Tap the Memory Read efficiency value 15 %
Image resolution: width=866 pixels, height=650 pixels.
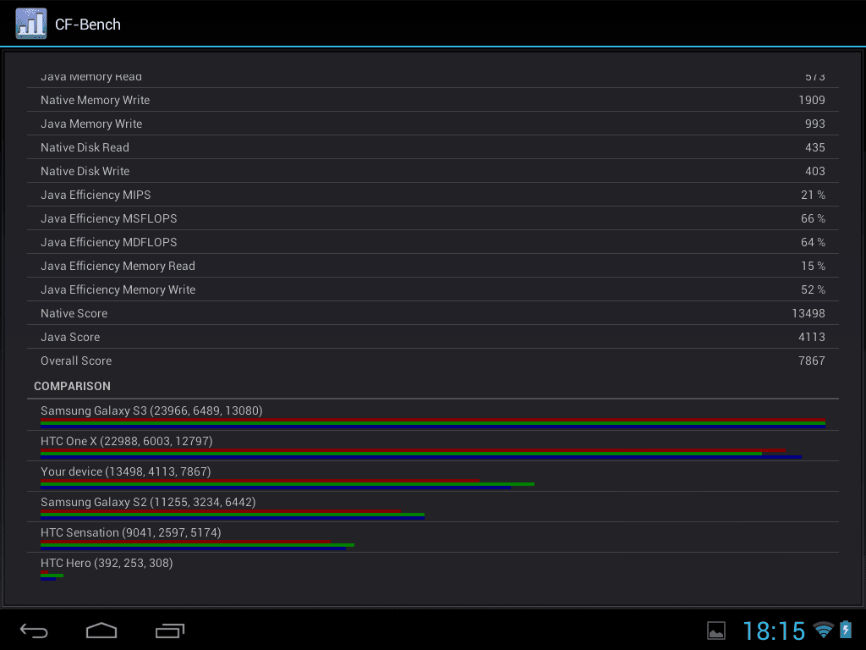tap(813, 267)
